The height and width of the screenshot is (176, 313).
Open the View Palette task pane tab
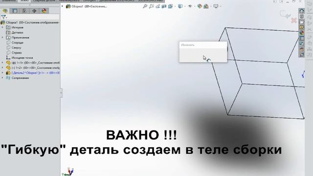pos(302,27)
